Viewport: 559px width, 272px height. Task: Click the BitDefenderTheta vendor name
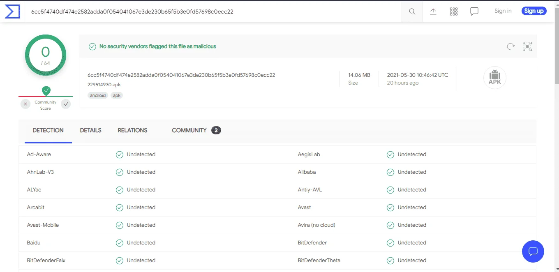tap(319, 260)
